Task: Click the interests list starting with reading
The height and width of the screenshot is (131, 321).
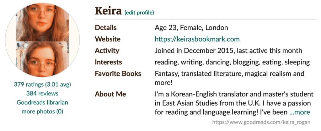Action: (232, 62)
